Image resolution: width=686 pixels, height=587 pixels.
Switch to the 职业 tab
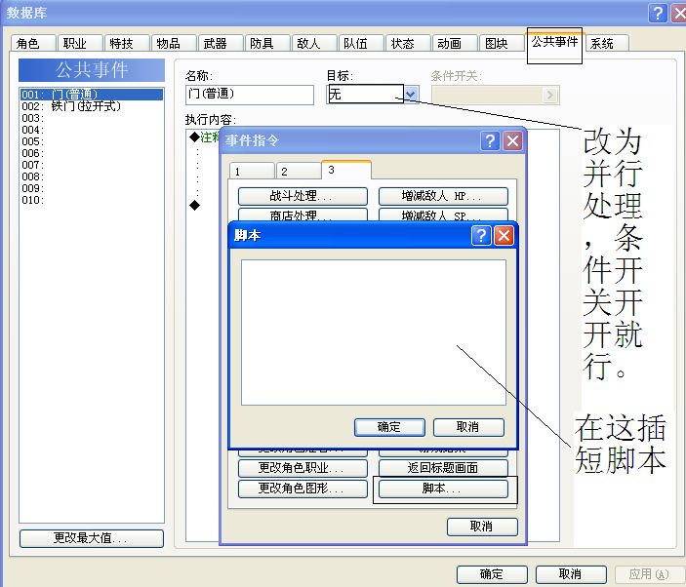[80, 43]
